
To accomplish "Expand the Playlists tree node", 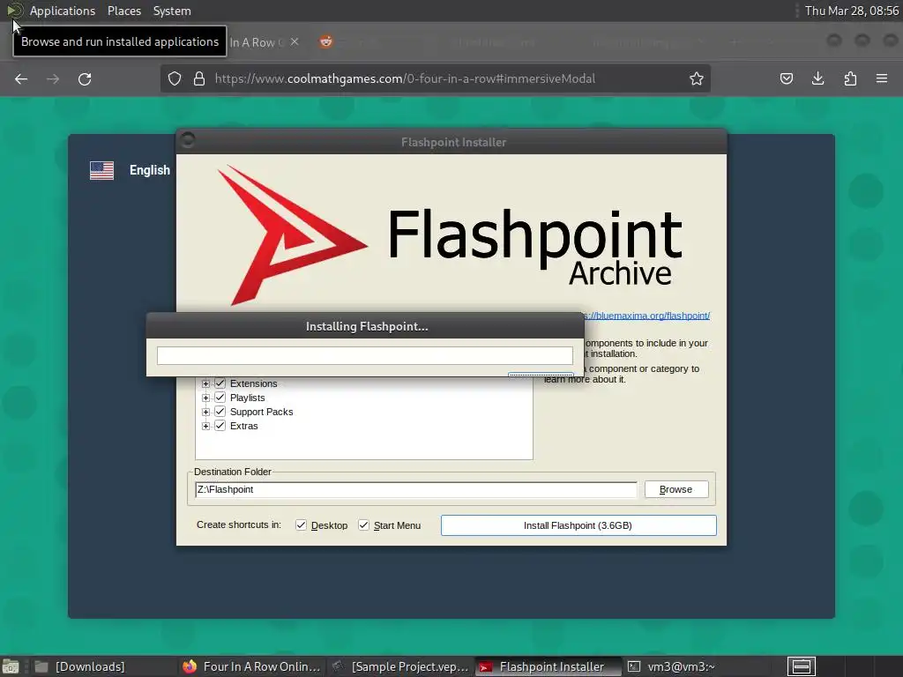I will tap(205, 398).
